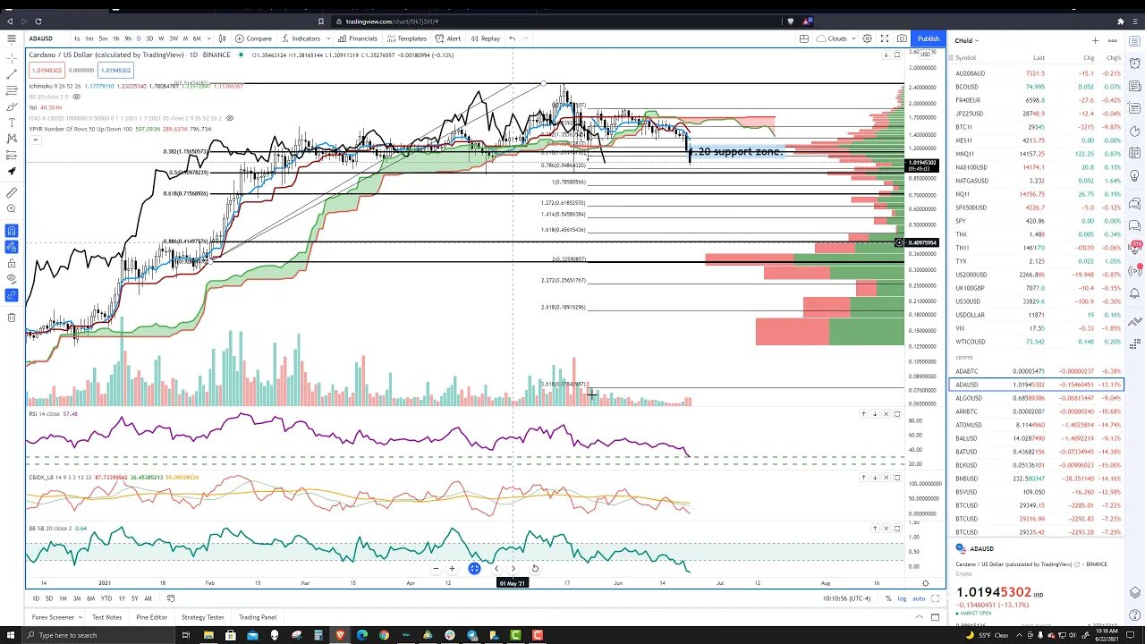
Task: Select the trend line drawing tool
Action: (x=11, y=74)
